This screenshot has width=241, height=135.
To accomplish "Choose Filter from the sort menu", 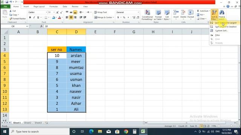I will [224, 35].
